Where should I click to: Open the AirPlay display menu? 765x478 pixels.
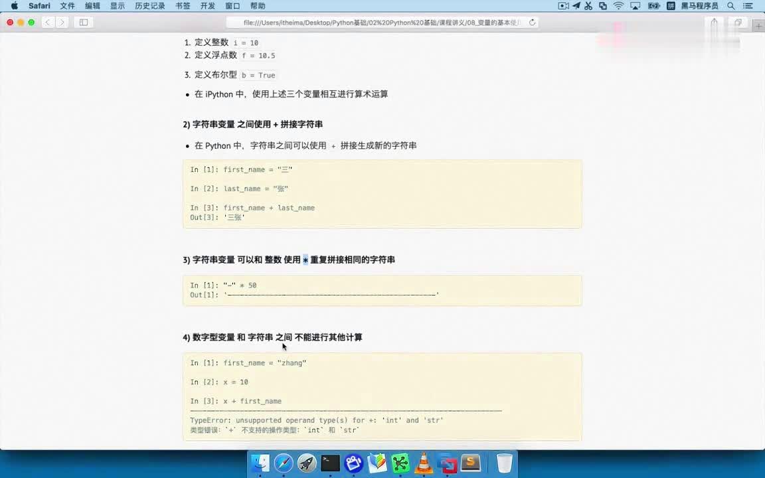[x=636, y=6]
